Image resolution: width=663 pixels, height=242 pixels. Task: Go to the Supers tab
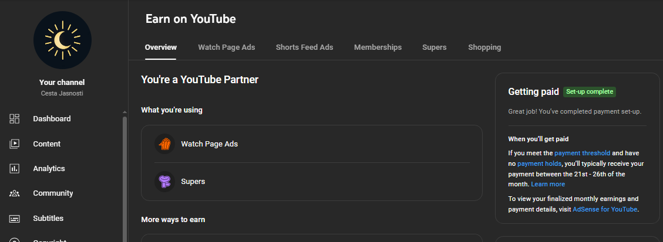click(x=434, y=47)
